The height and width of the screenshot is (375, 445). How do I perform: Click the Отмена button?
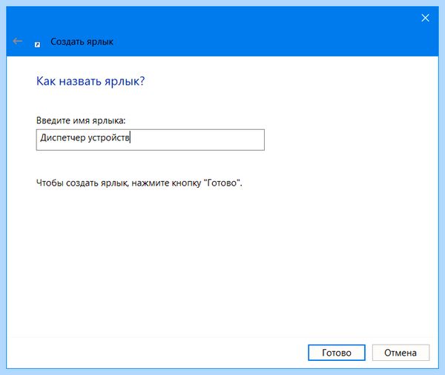pyautogui.click(x=400, y=353)
